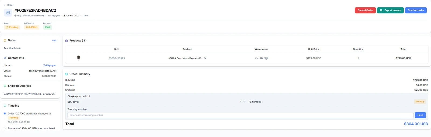431x137 pixels.
Task: Click the printer icon on Export Invoice
Action: coord(381,10)
